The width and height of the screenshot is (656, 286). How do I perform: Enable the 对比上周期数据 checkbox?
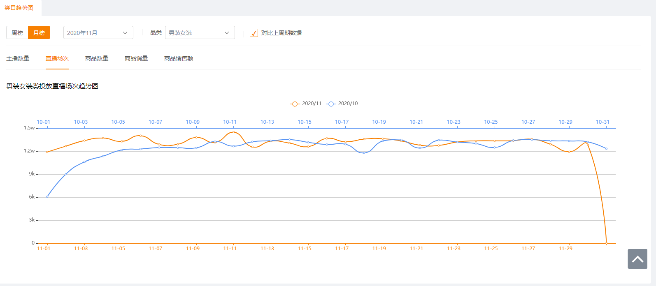tap(254, 33)
